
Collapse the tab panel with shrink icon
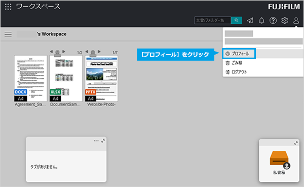[x=103, y=141]
